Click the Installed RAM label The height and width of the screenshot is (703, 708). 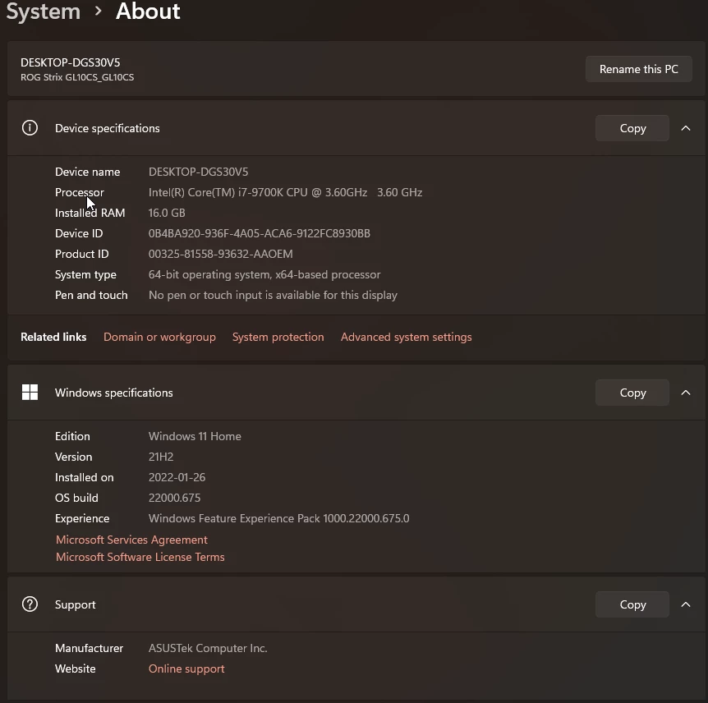coord(90,213)
